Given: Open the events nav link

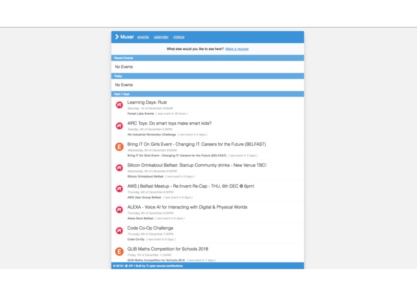Looking at the screenshot, I should pos(143,37).
